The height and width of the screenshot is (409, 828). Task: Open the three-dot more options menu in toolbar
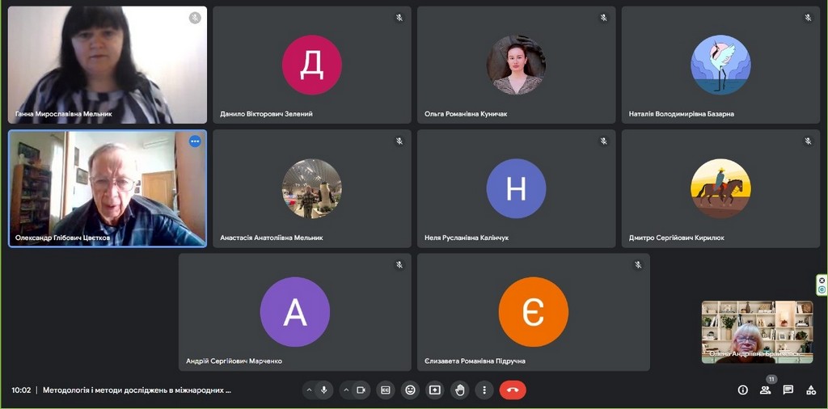484,390
